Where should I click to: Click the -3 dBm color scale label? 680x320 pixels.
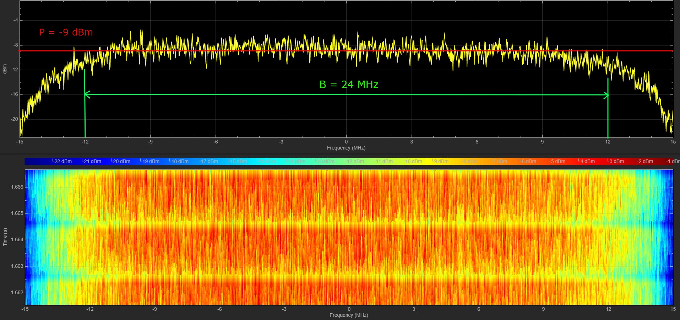[x=616, y=161]
